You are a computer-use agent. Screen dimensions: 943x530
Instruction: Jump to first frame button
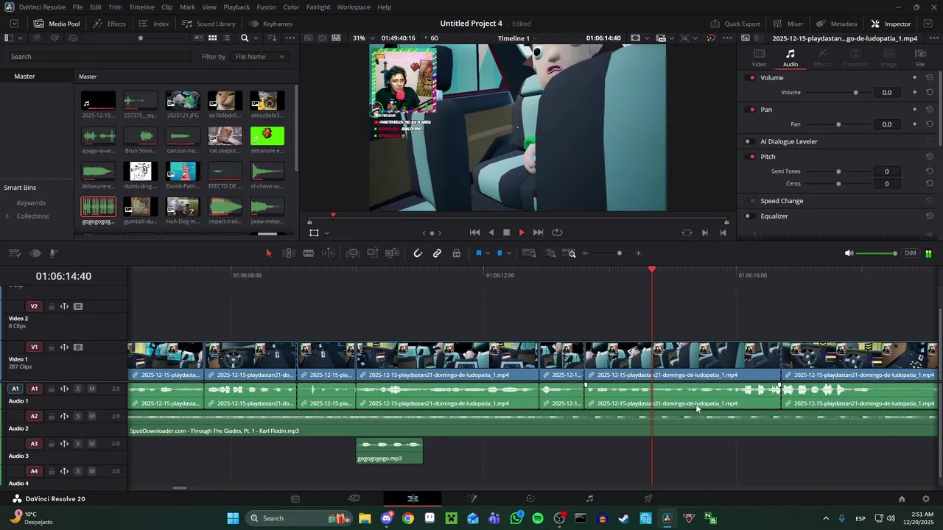475,233
